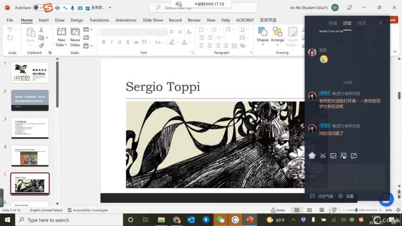The height and width of the screenshot is (226, 402).
Task: Close the chat discussion panel
Action: click(x=380, y=23)
